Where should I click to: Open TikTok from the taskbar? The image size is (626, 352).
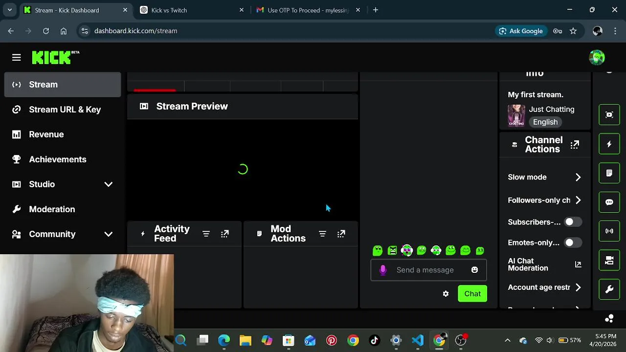click(x=375, y=340)
